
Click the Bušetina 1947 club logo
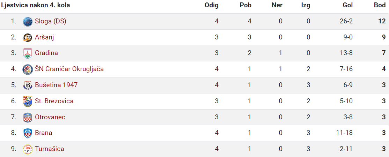28,85
